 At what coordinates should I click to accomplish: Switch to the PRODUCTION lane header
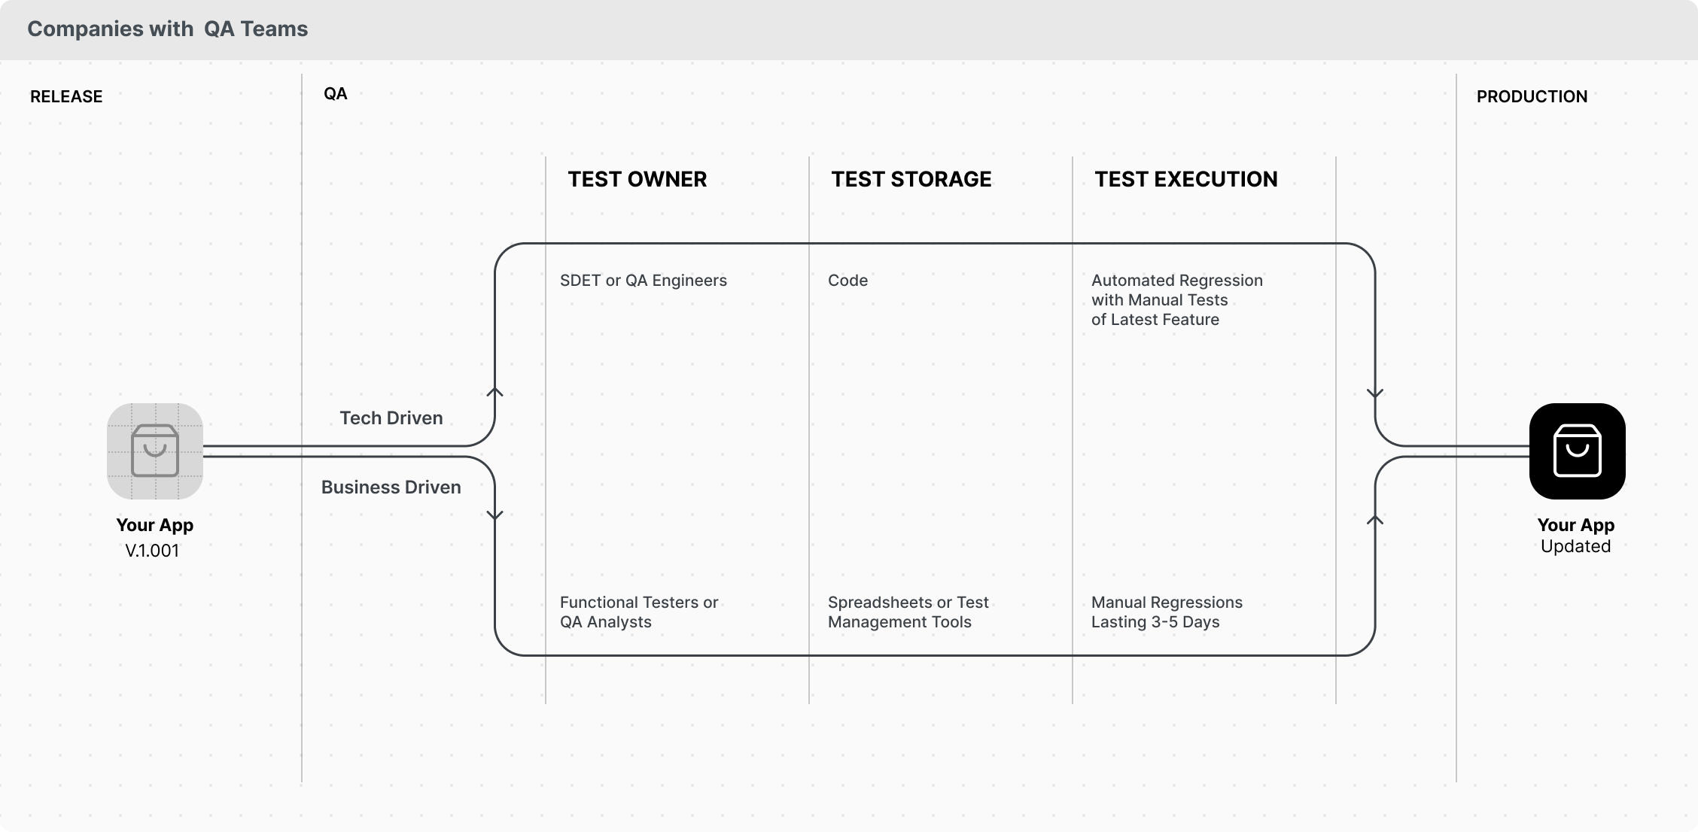[x=1532, y=96]
